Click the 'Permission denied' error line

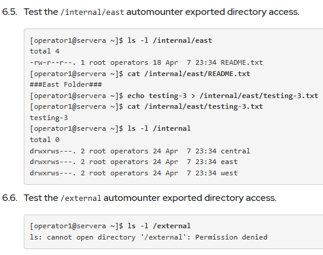(x=148, y=237)
